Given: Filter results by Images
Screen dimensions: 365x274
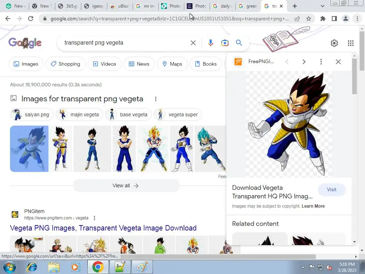Looking at the screenshot, I should click(26, 64).
